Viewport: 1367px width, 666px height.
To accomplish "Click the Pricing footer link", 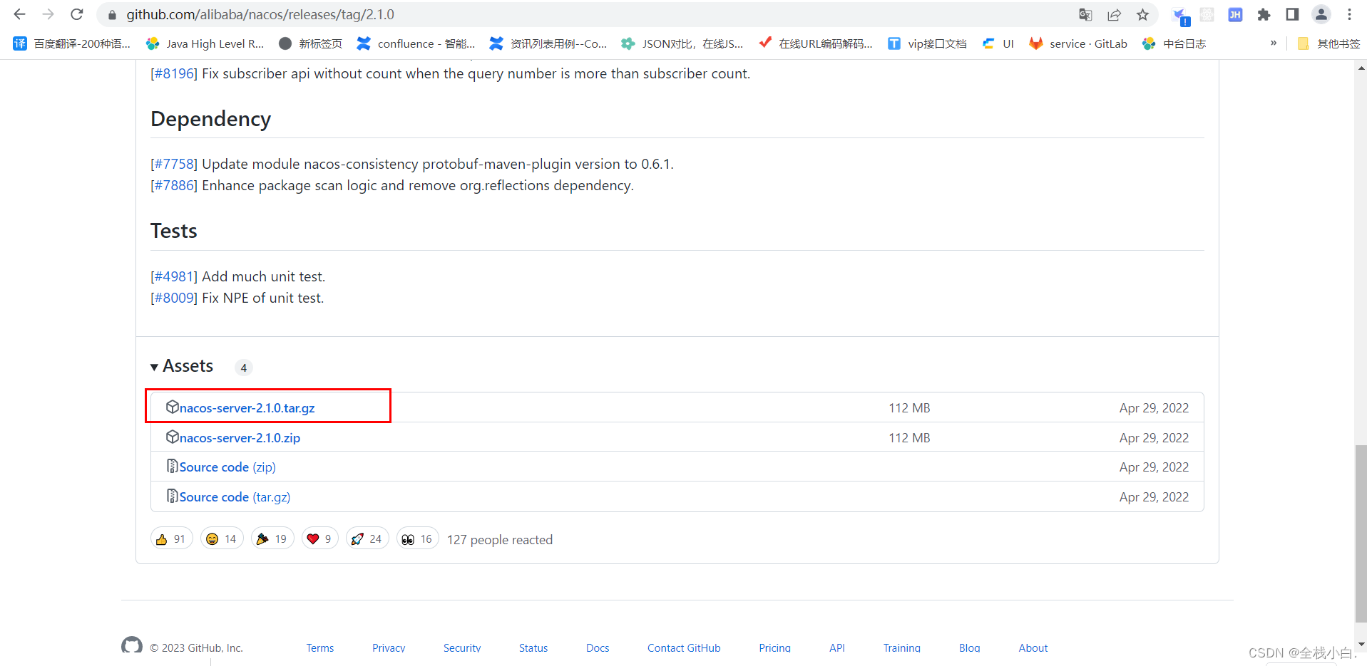I will 774,647.
